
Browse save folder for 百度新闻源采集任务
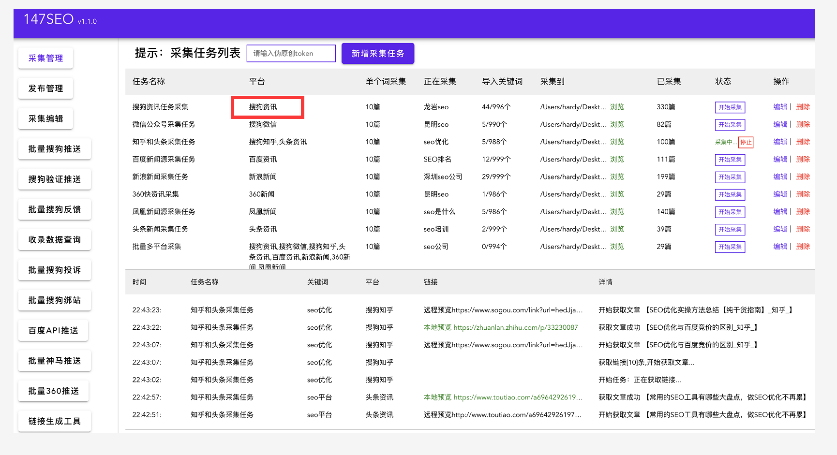[x=617, y=159]
